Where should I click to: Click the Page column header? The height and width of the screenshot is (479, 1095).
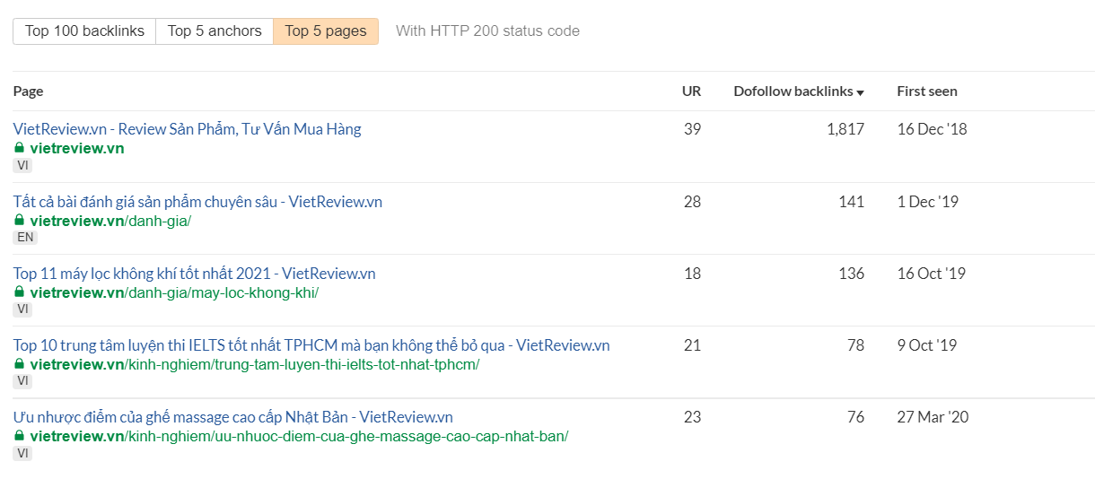point(28,91)
